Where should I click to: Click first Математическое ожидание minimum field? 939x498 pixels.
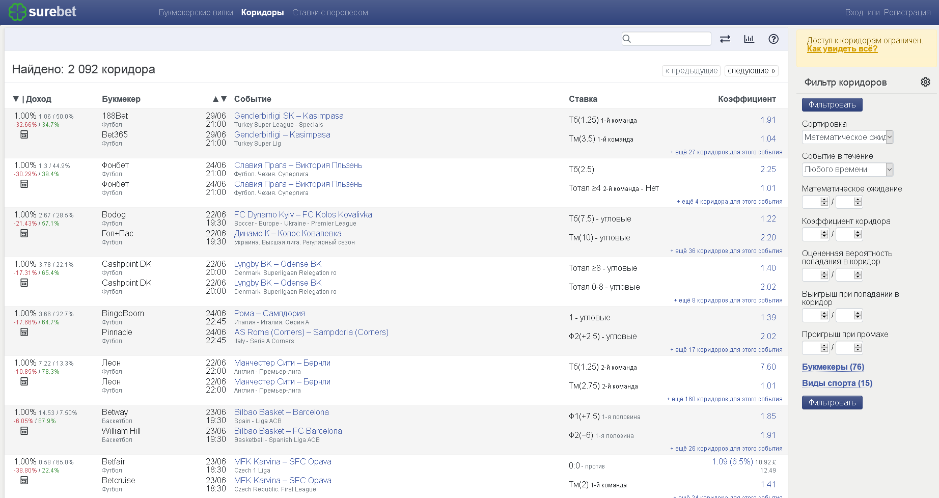(815, 202)
